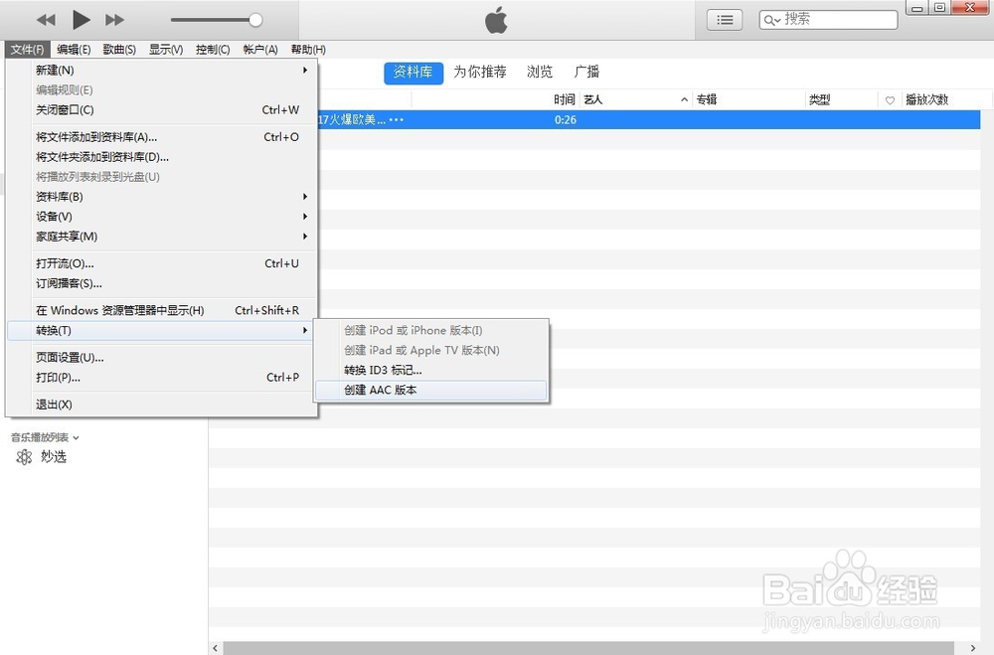
Task: Open the 文件(F) menu
Action: [x=27, y=50]
